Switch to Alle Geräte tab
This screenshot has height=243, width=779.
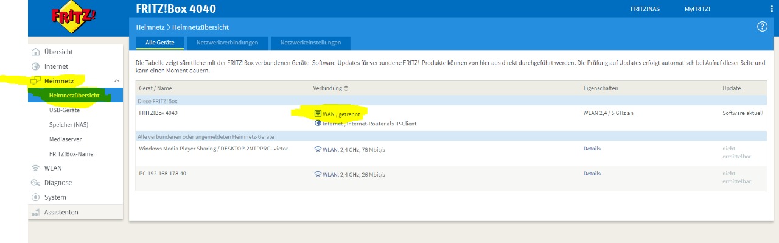[x=160, y=43]
